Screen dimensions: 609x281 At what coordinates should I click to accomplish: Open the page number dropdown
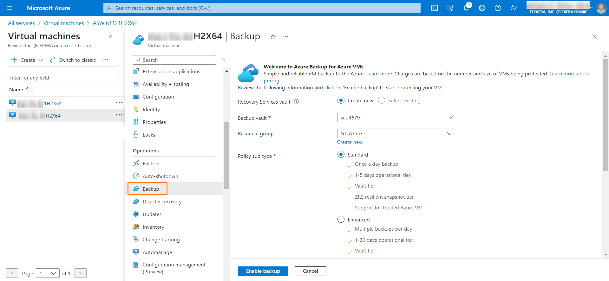tap(48, 273)
